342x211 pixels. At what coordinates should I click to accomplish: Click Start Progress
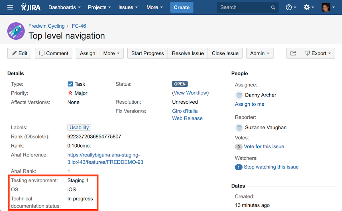(x=148, y=53)
